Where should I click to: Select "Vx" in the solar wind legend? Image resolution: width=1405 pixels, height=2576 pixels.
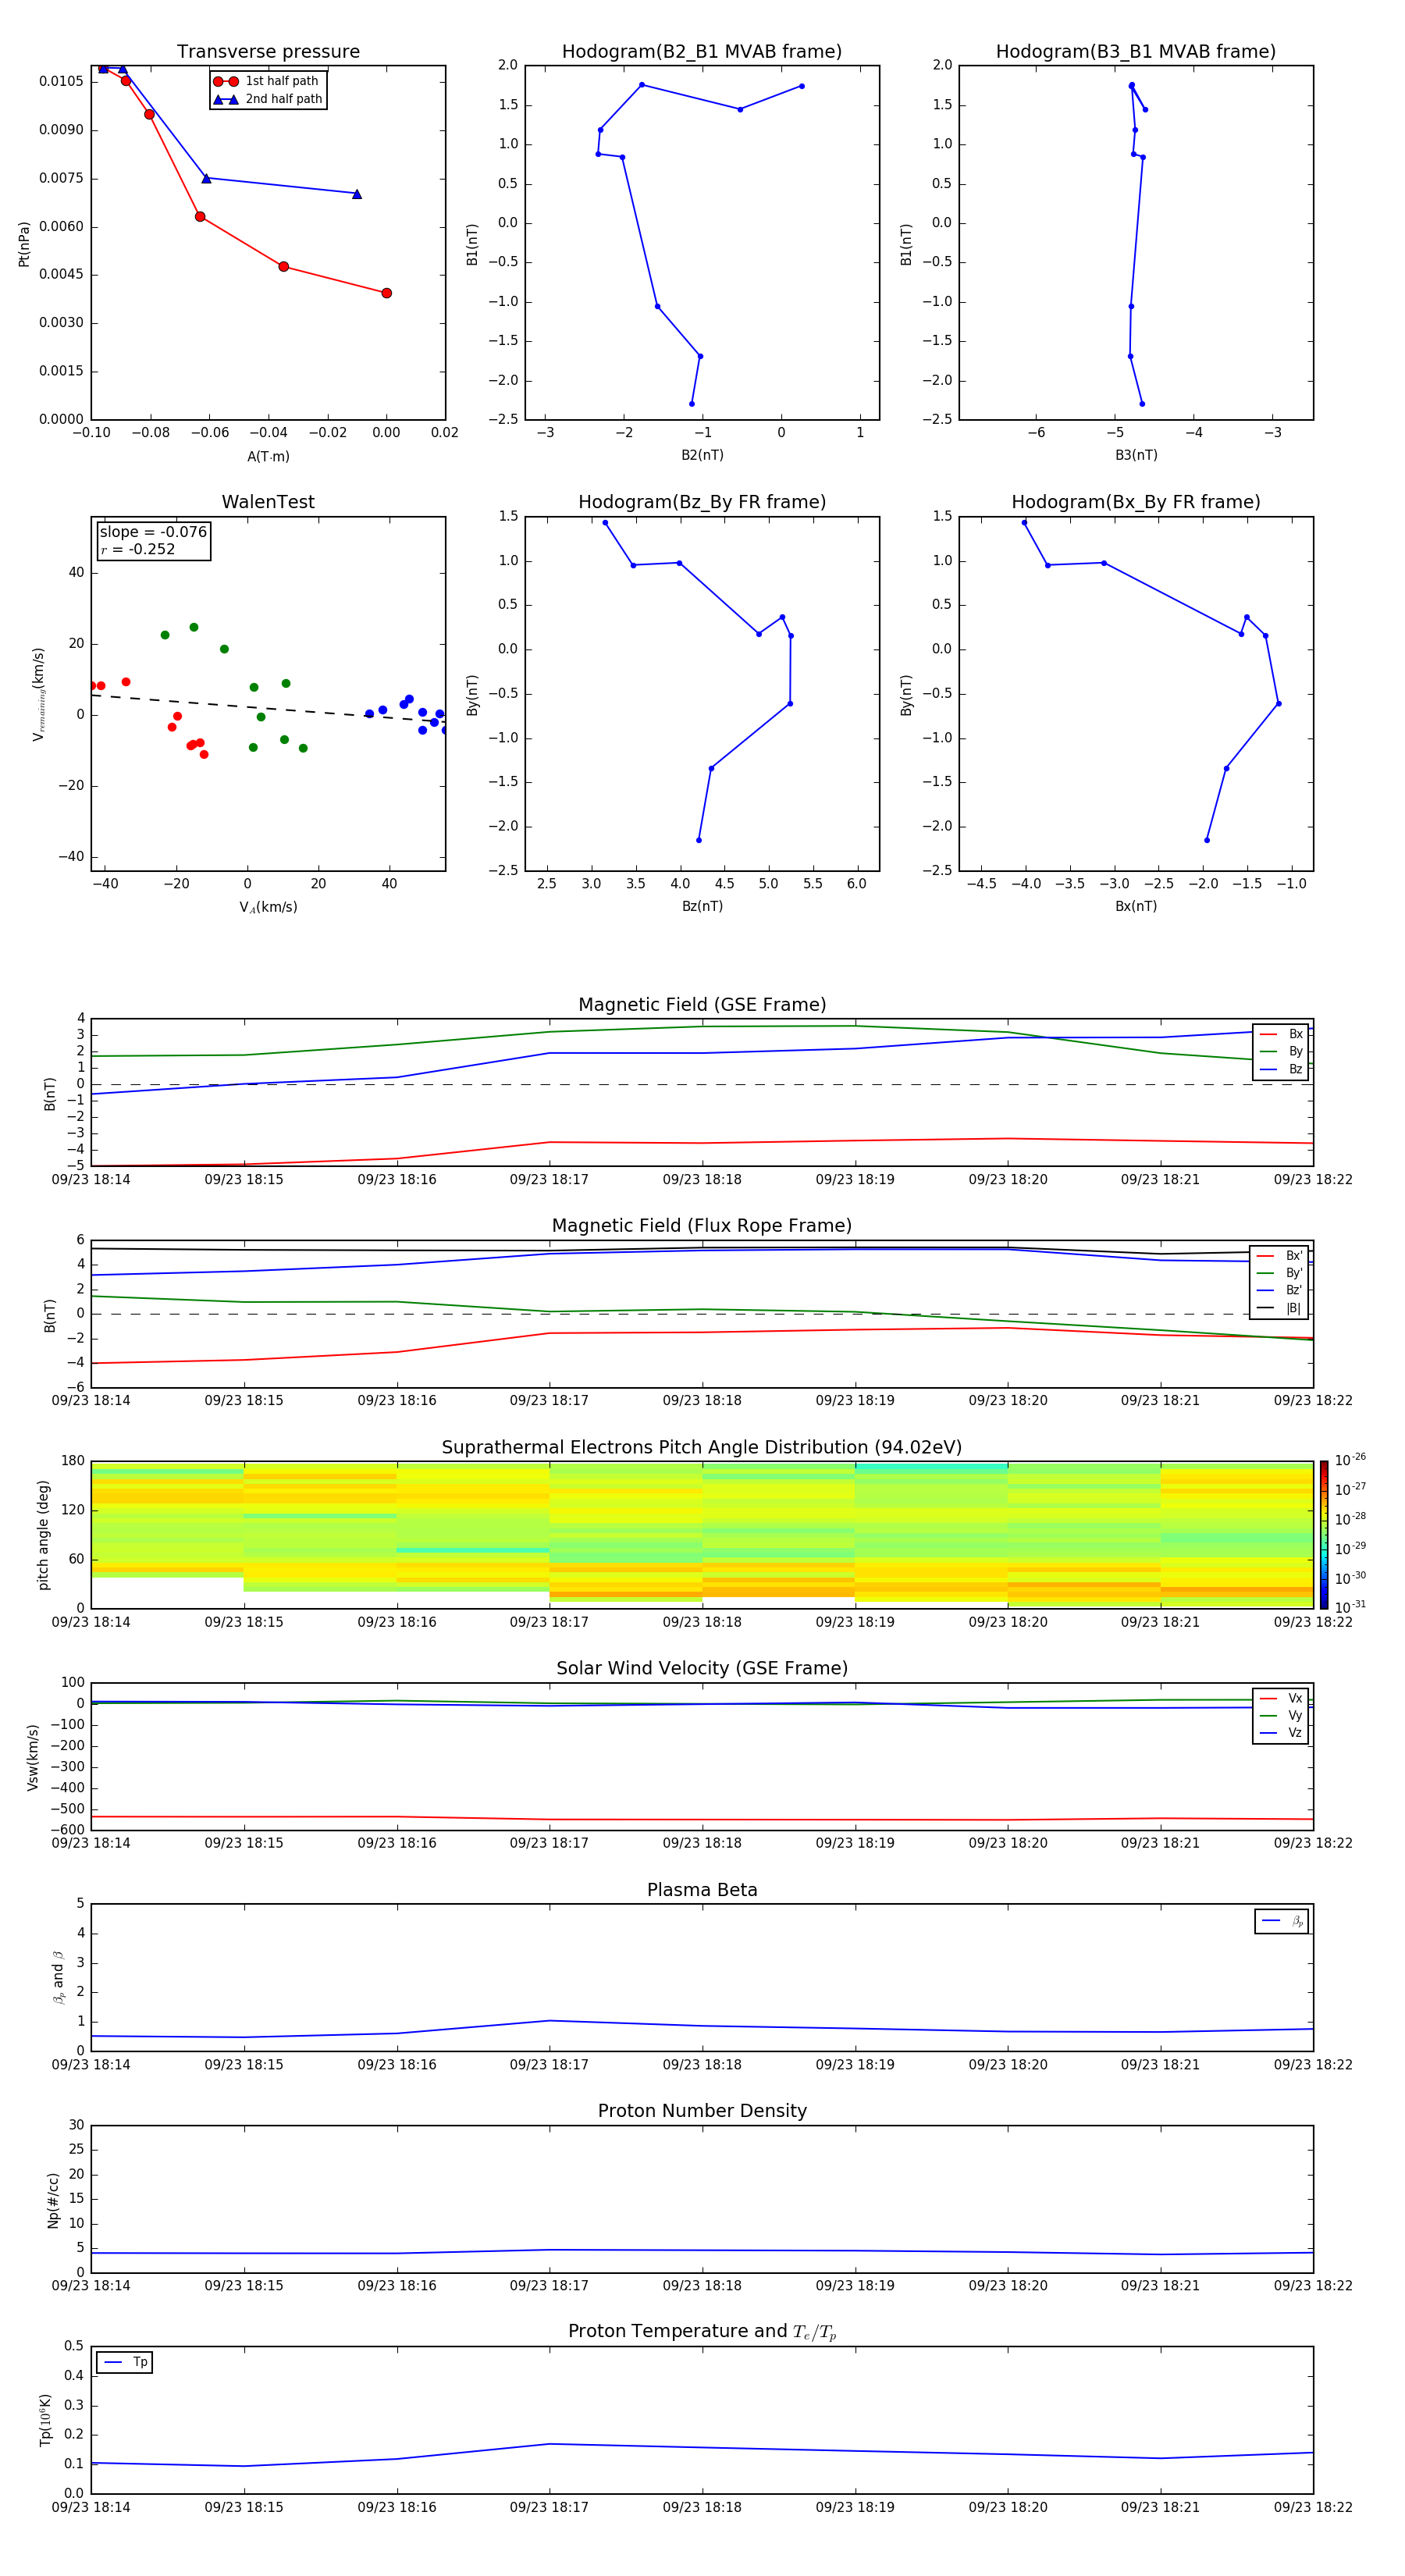tap(1281, 1698)
